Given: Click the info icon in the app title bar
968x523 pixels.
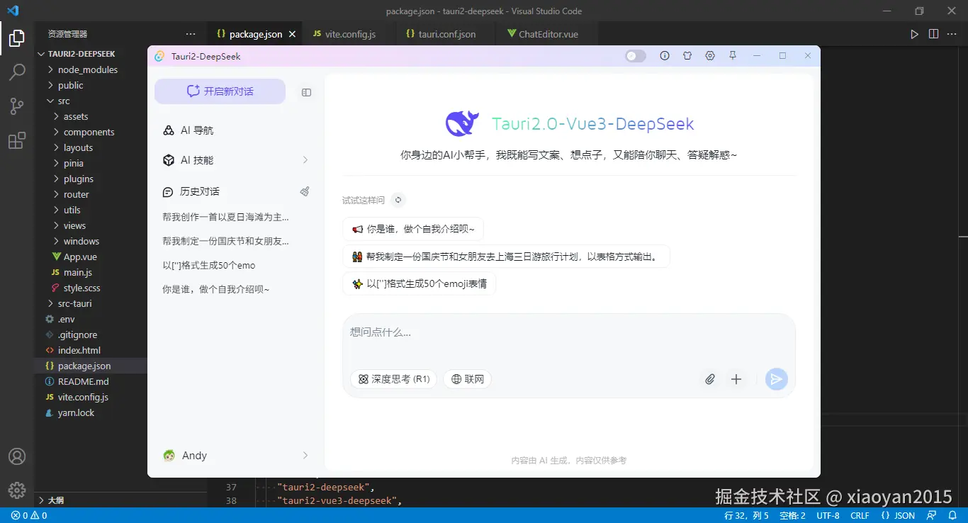Looking at the screenshot, I should click(x=665, y=55).
